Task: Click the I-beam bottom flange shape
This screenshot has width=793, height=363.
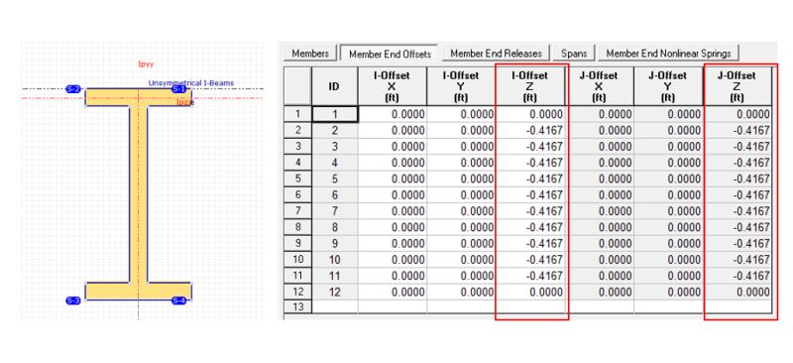Action: pos(138,291)
